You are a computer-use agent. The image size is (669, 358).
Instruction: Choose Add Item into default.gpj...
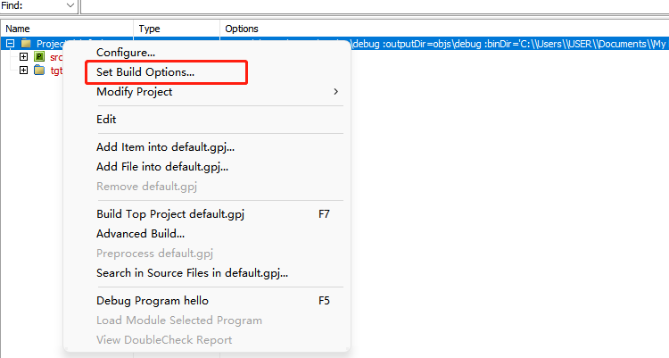[165, 147]
